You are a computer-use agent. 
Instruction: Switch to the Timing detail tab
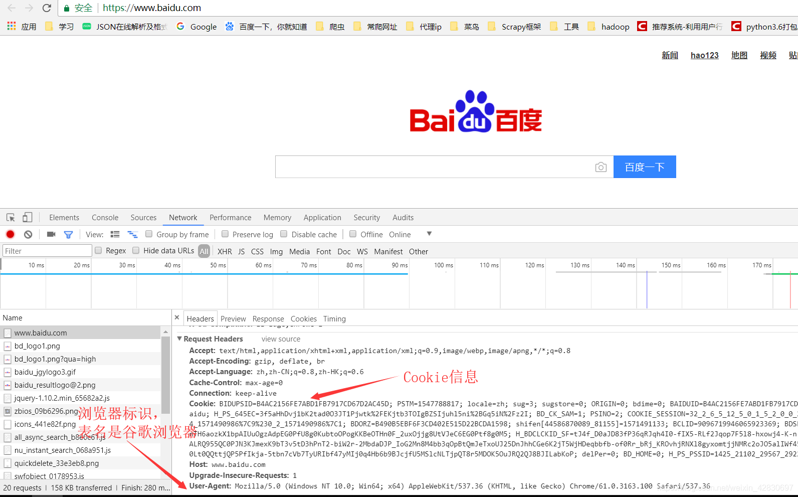(334, 318)
